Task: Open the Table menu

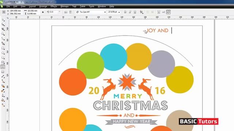Action: pos(82,7)
